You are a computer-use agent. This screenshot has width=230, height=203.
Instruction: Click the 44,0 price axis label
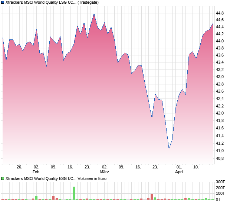click(220, 41)
